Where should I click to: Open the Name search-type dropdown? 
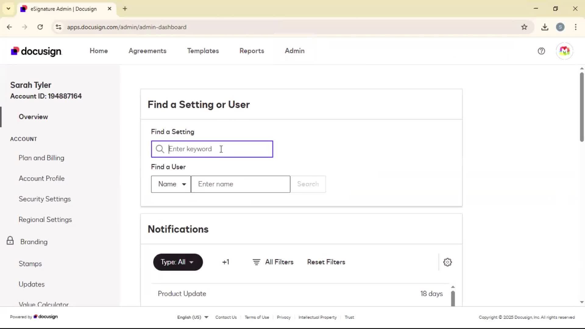pyautogui.click(x=171, y=184)
